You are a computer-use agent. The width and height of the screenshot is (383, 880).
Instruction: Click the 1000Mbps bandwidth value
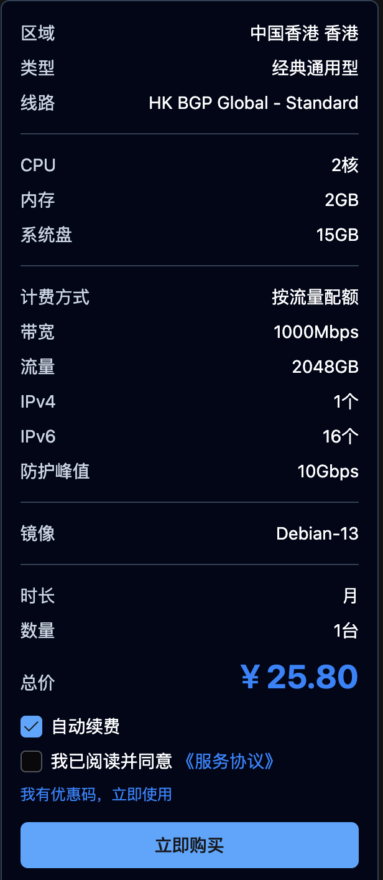pyautogui.click(x=316, y=332)
